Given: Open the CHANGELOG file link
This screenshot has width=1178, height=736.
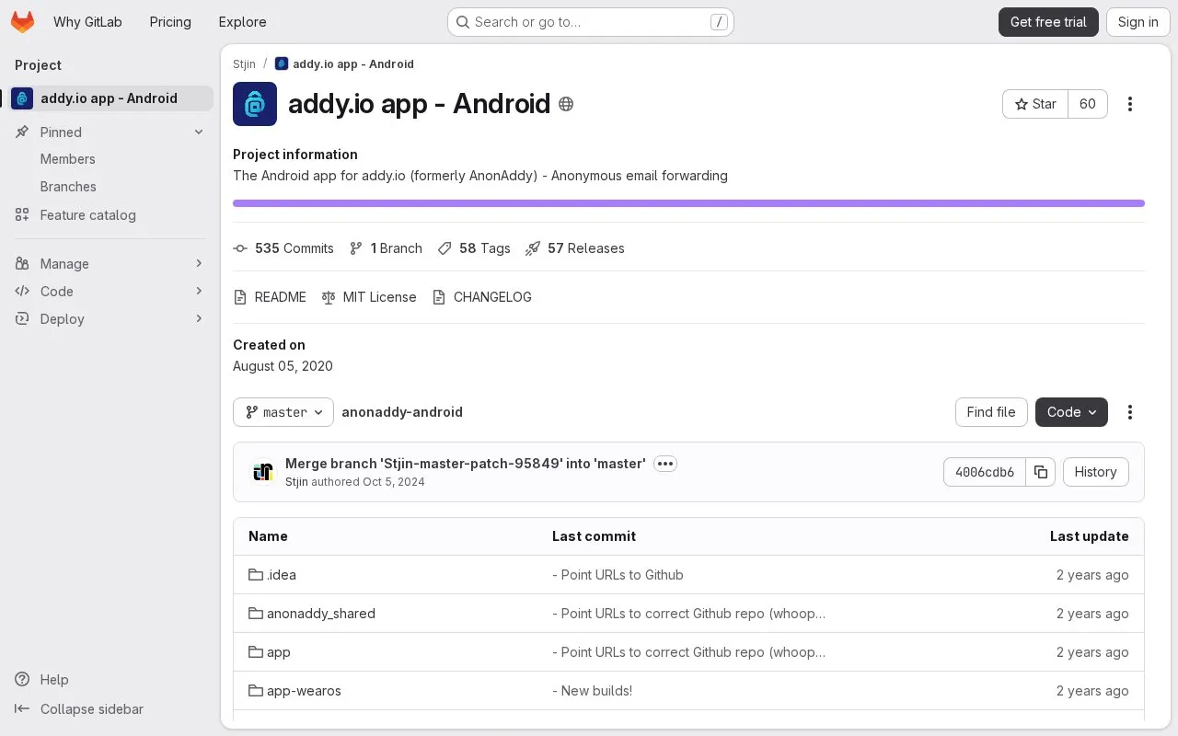Looking at the screenshot, I should pos(482,297).
